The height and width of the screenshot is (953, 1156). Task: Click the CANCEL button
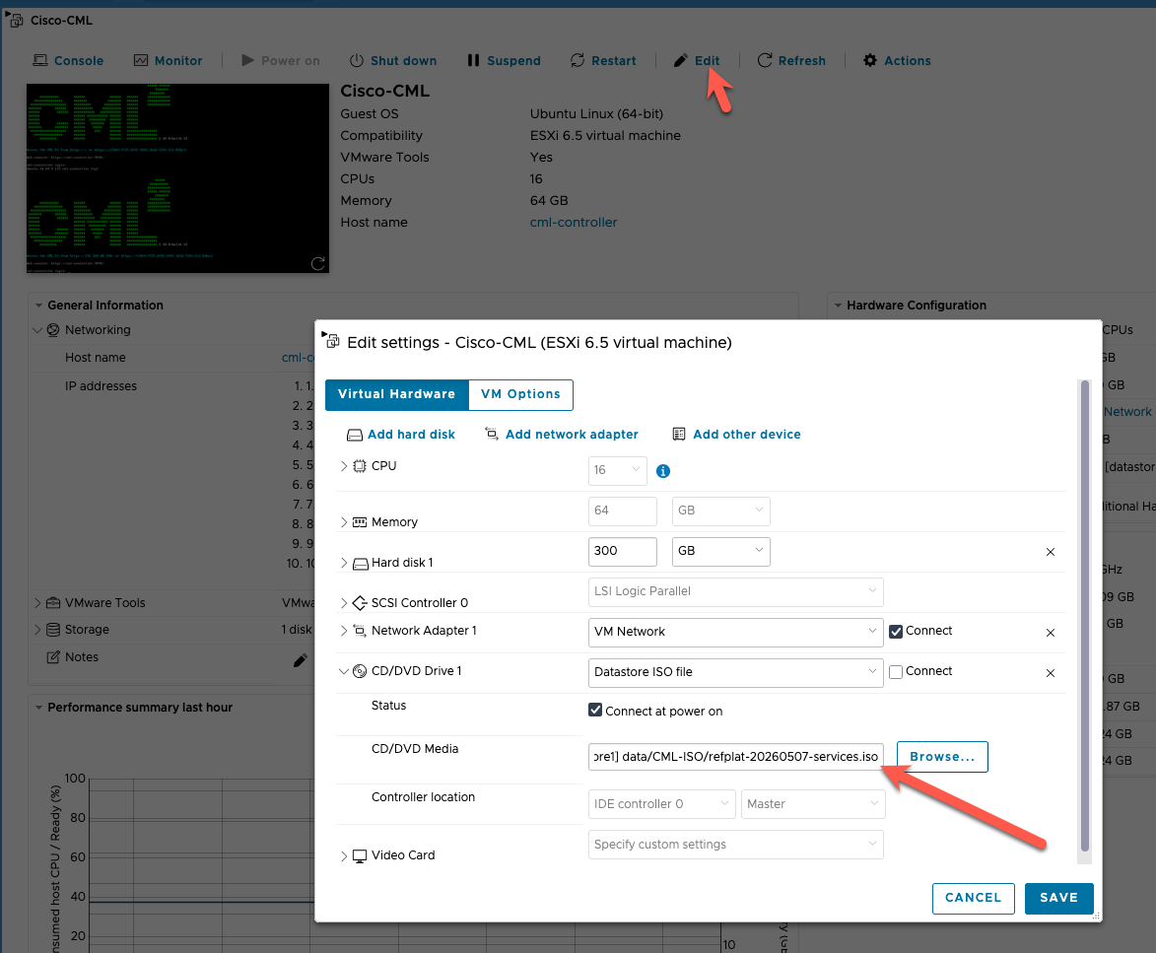[x=973, y=899]
